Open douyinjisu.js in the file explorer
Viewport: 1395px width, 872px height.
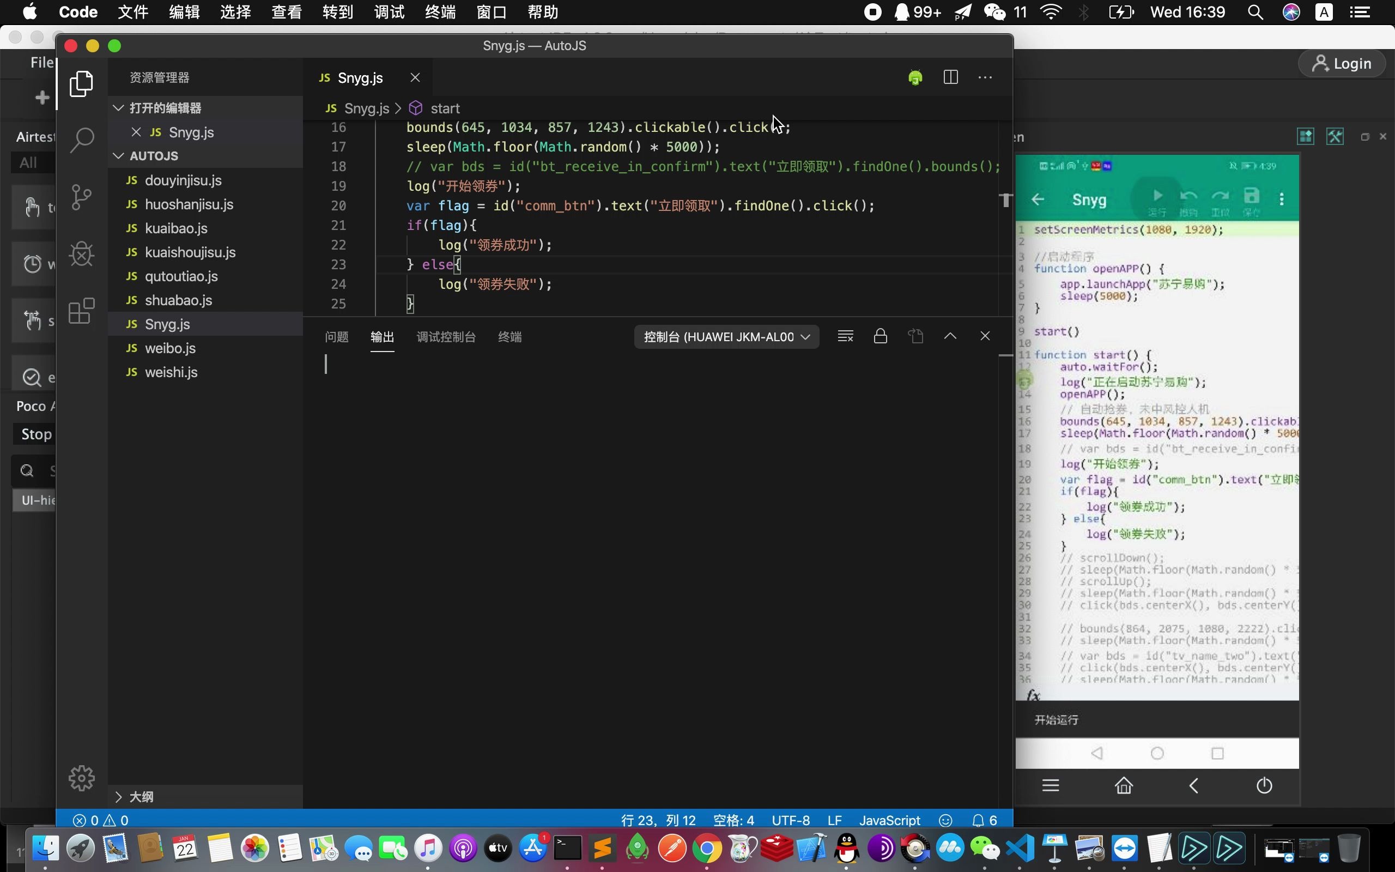point(205,180)
